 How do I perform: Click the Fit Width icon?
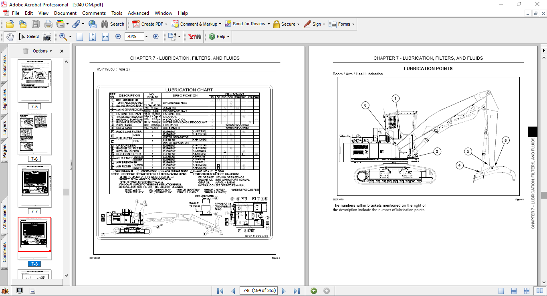tap(105, 36)
